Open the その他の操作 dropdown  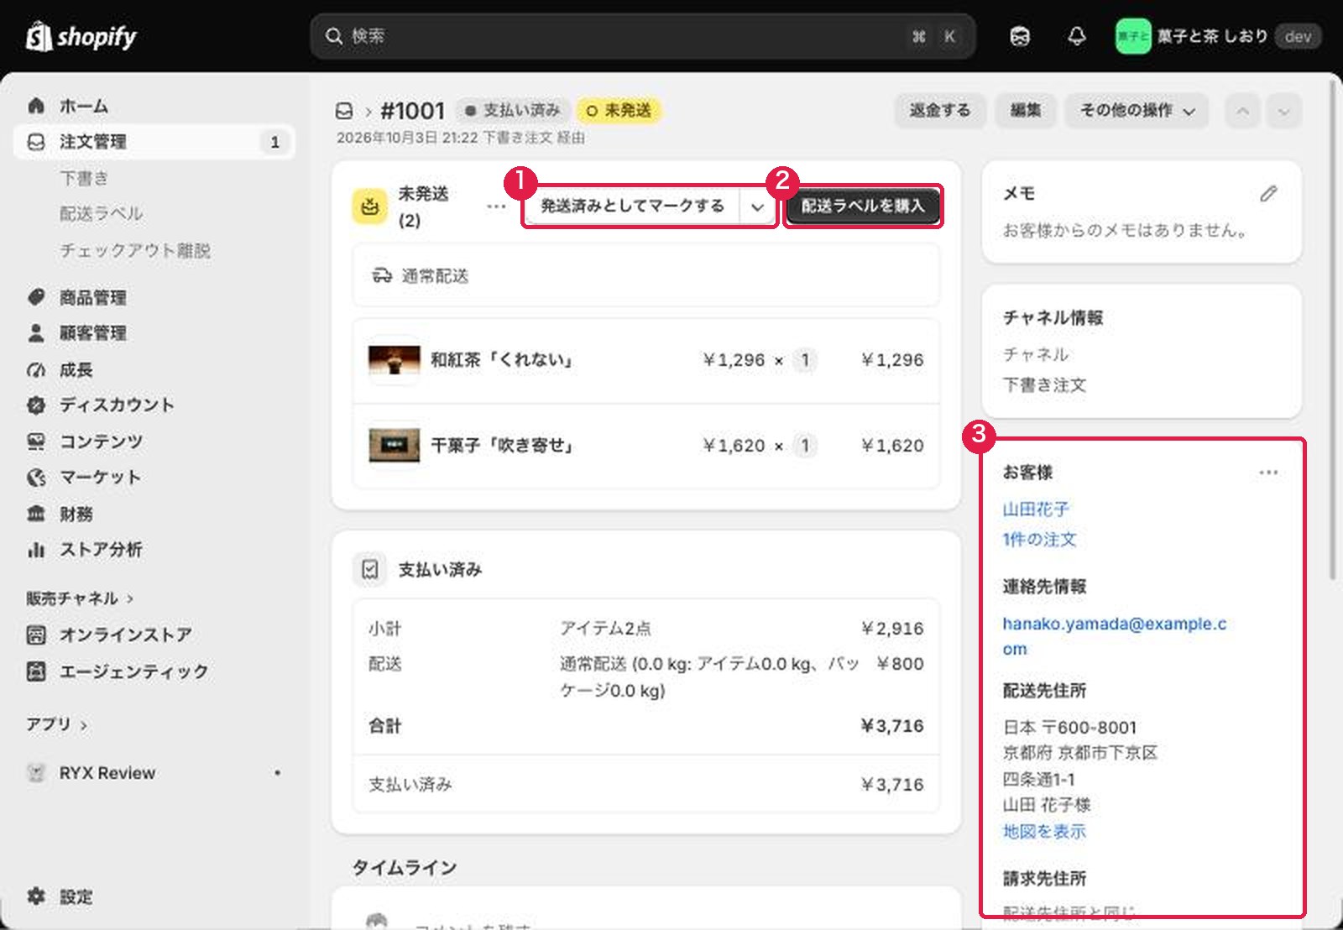point(1137,110)
